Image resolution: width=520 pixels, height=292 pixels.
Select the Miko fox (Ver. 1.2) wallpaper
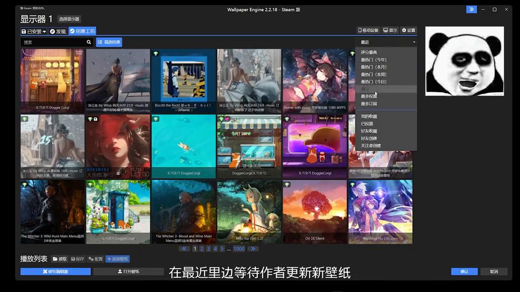click(x=249, y=212)
